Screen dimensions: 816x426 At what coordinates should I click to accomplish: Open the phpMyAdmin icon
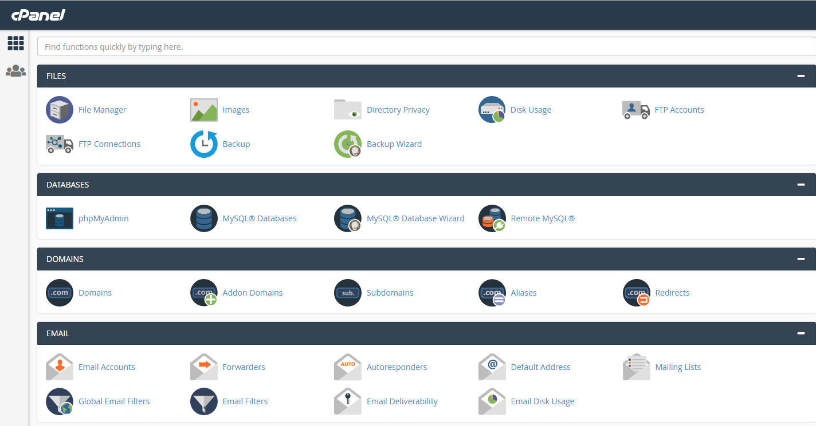60,218
